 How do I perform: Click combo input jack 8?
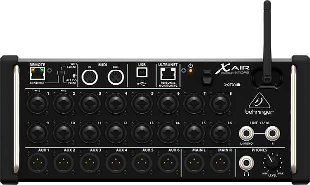pos(220,103)
